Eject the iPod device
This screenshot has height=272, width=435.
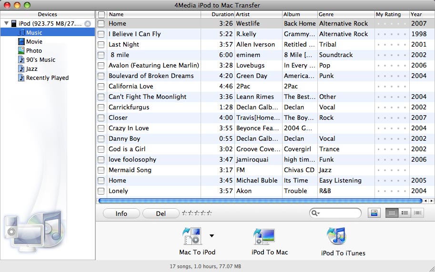88,24
